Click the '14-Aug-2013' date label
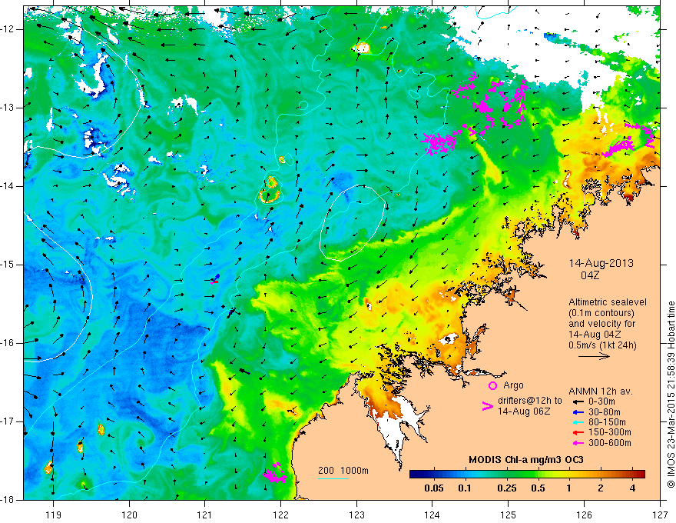 click(x=601, y=263)
